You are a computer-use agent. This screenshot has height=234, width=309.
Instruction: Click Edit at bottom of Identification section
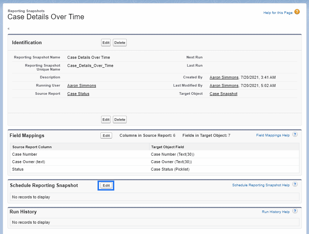(106, 120)
